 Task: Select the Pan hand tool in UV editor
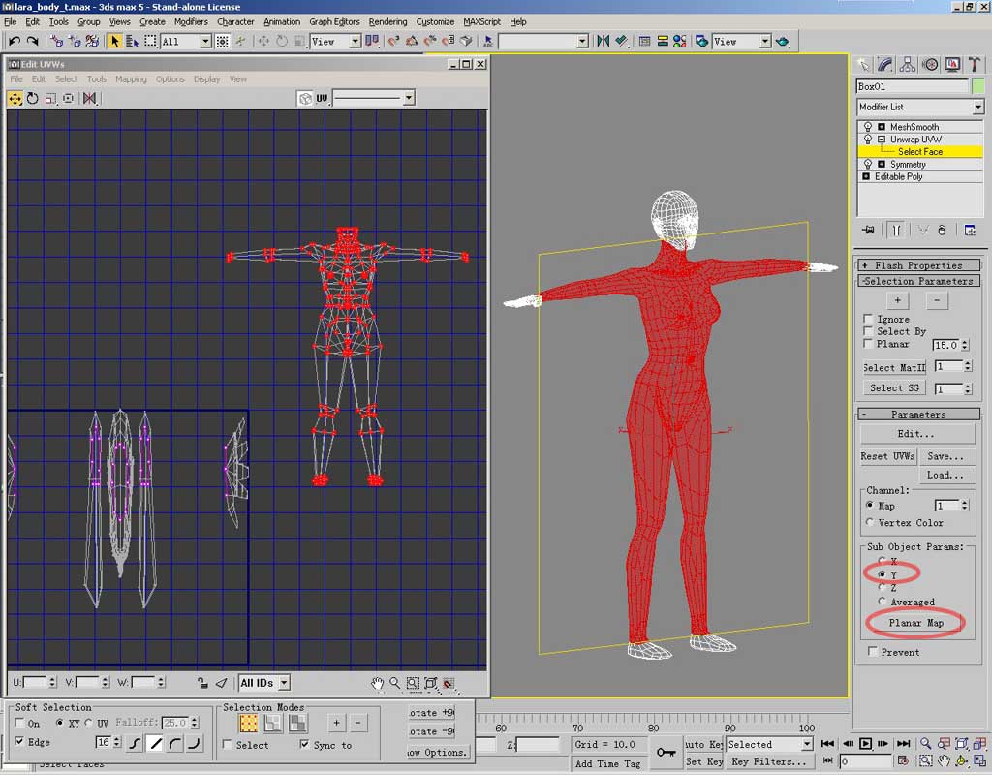point(378,683)
